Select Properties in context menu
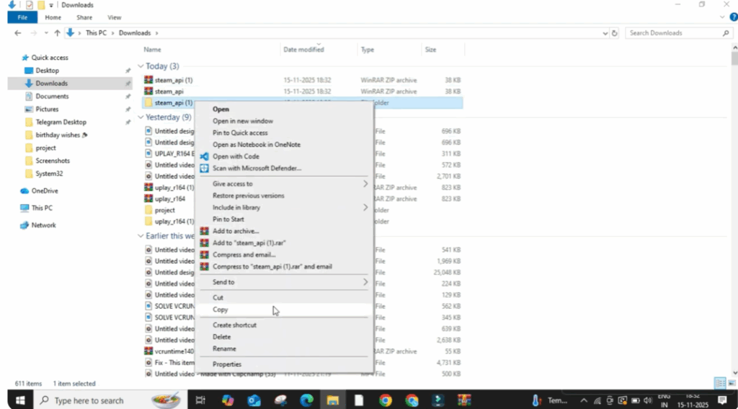 tap(227, 364)
